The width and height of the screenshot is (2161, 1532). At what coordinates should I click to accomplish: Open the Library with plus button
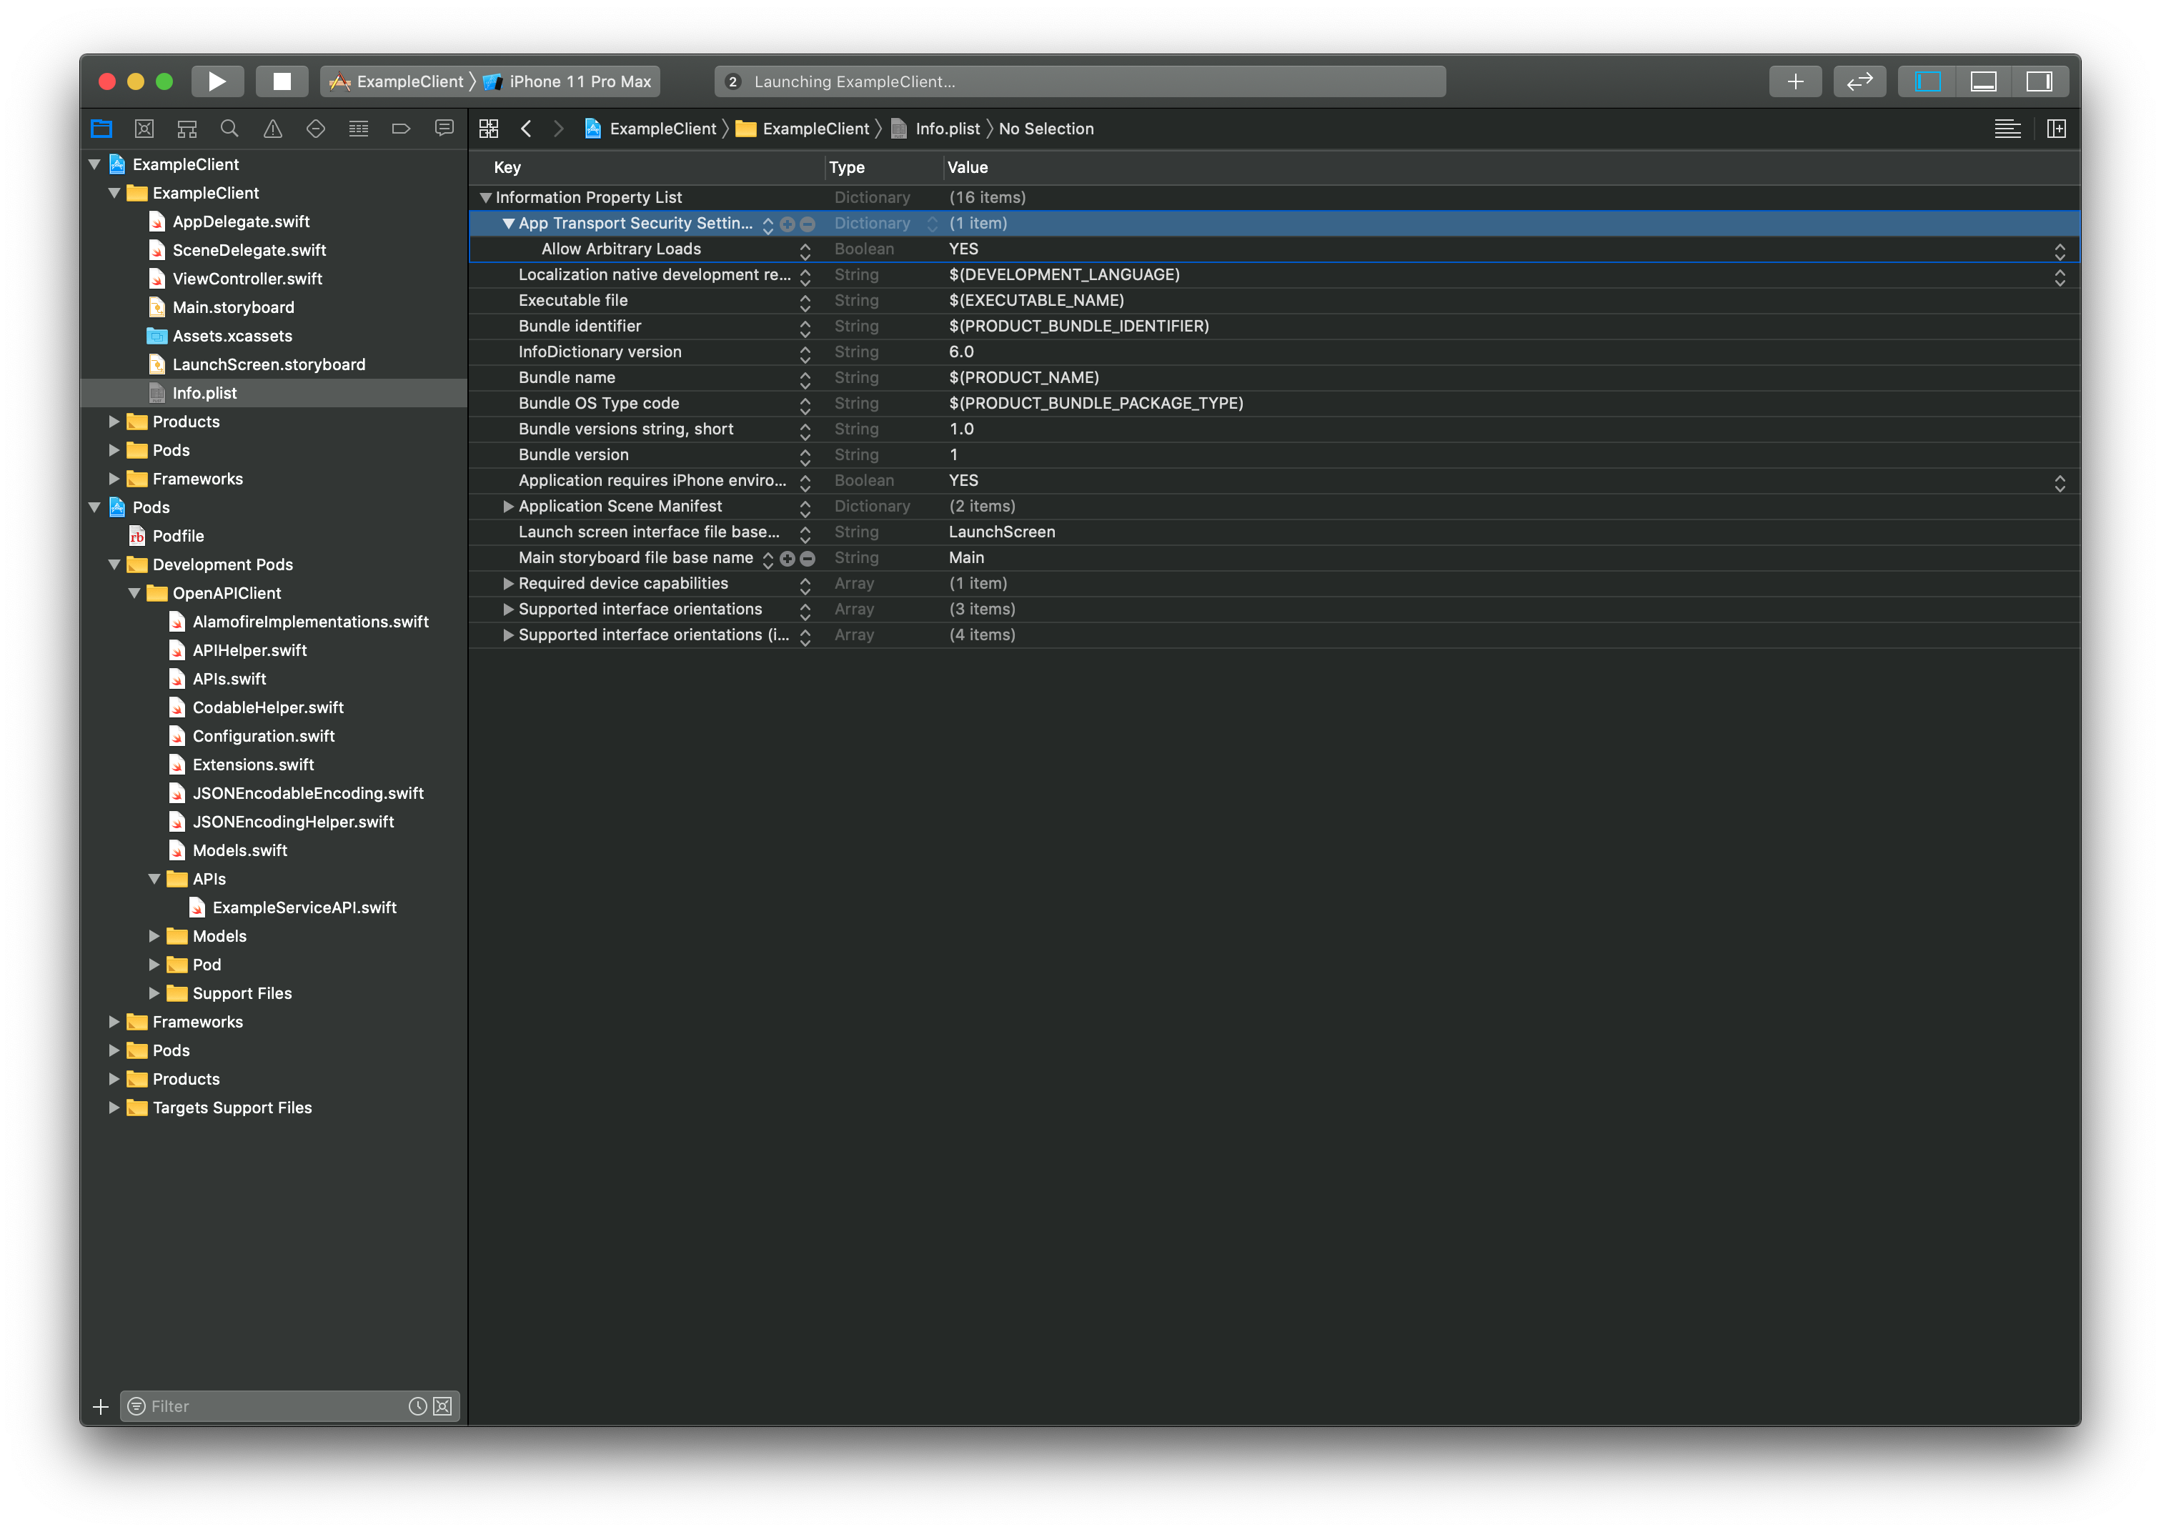coord(1795,81)
